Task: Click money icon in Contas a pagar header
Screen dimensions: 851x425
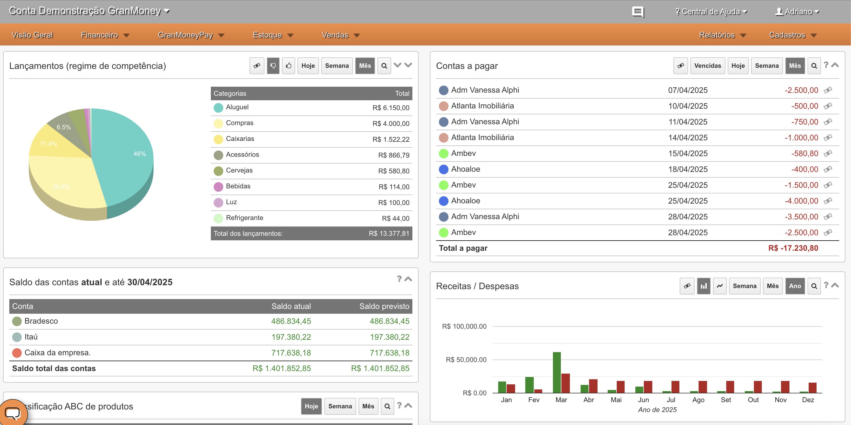Action: pos(681,66)
